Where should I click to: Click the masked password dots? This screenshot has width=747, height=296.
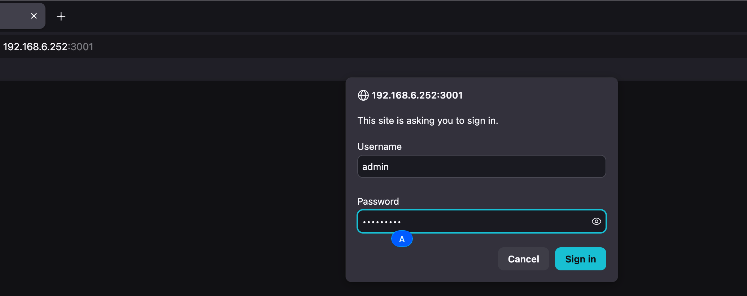382,222
